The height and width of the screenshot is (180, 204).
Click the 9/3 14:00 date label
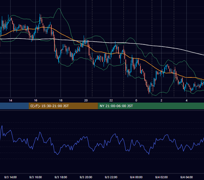click(10, 177)
